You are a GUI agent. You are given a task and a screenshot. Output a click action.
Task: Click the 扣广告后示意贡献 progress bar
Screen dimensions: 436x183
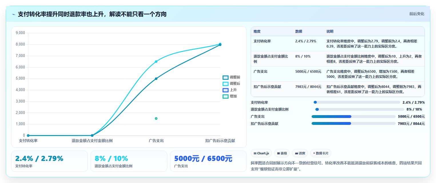354,123
